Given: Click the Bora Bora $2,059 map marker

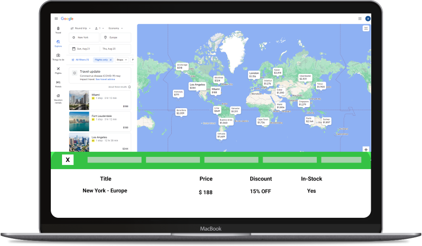Looking at the screenshot, I should coord(181,112).
